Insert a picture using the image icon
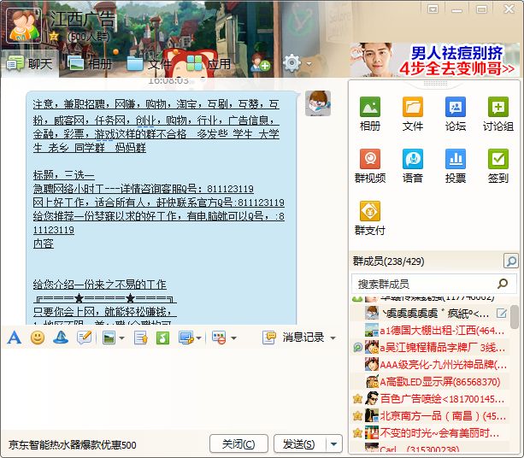The height and width of the screenshot is (458, 524). 109,338
